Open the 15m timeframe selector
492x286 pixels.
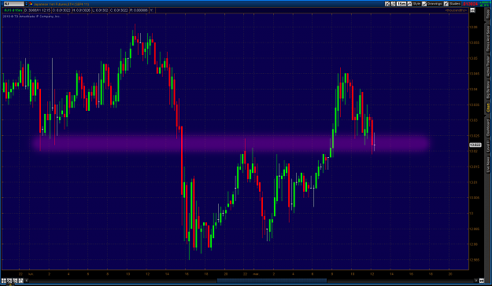[401, 4]
